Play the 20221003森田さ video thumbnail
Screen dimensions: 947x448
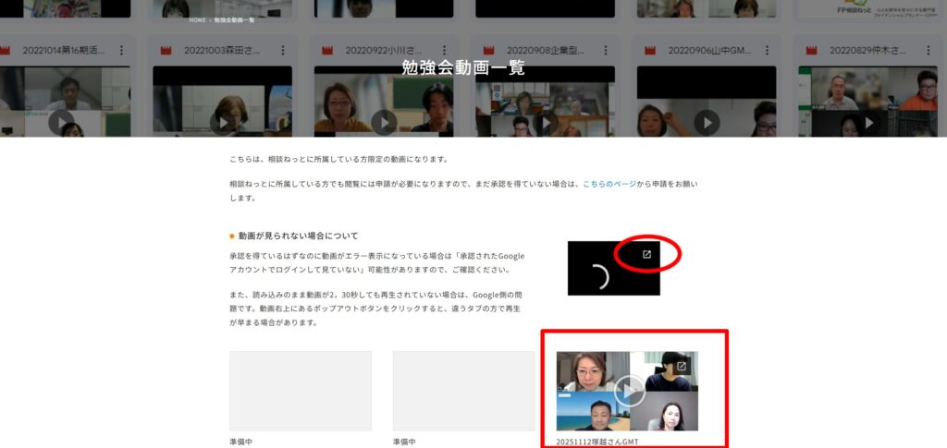coord(222,121)
